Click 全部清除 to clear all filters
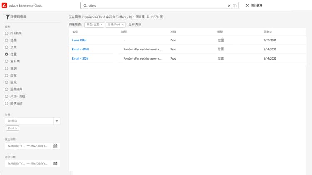This screenshot has width=312, height=175. [135, 24]
